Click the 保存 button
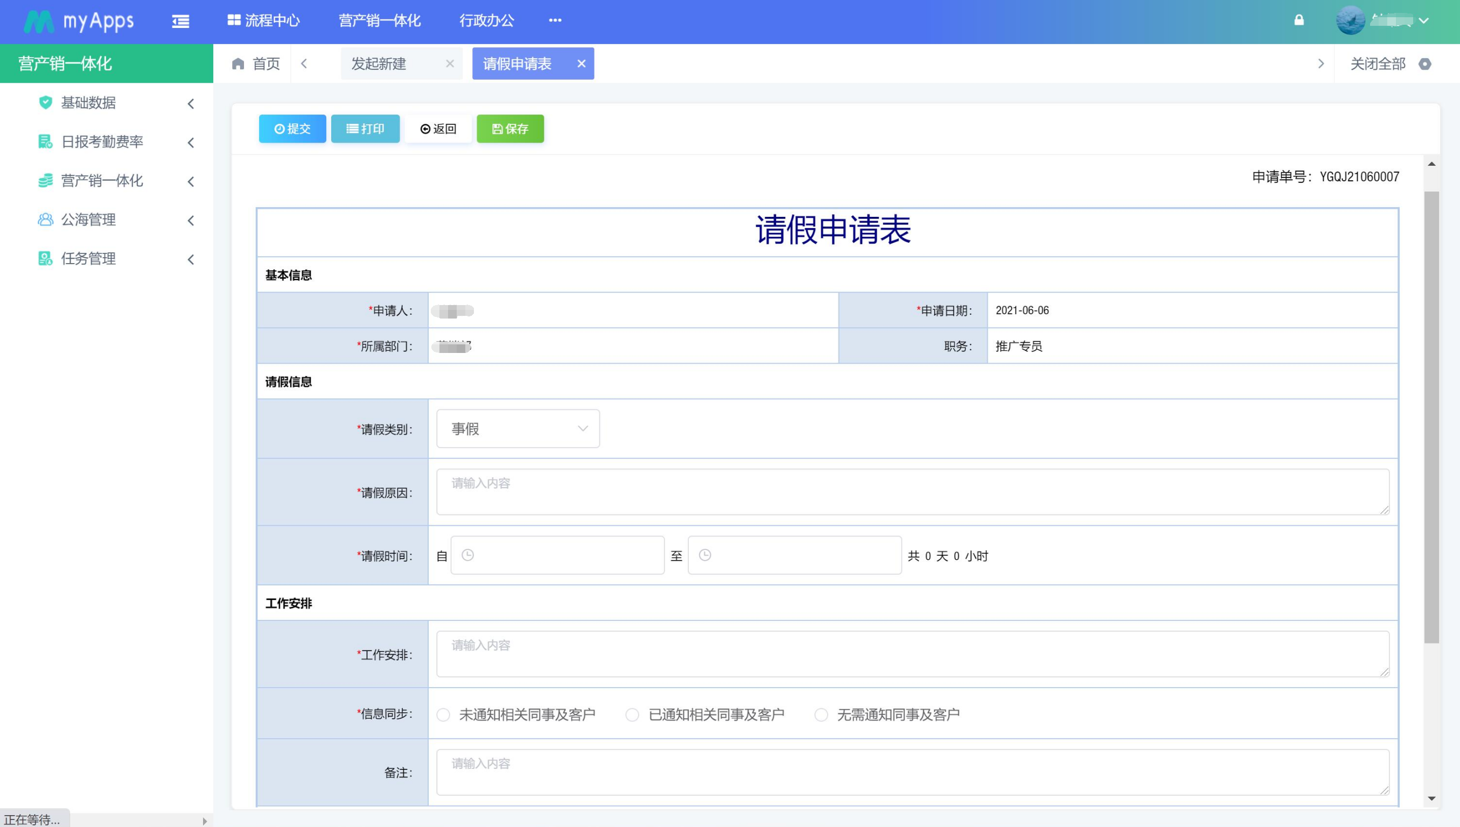This screenshot has height=827, width=1460. point(510,129)
